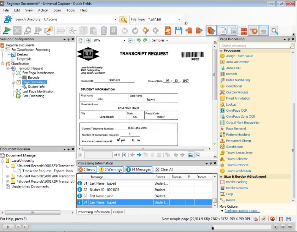Close the Processing Information pane
Viewport: 297px width, 232px height.
215,163
